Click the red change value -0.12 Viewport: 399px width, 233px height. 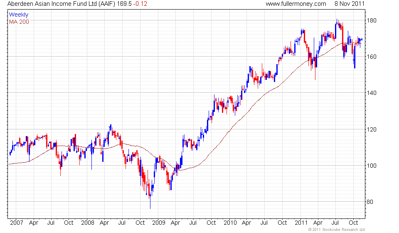point(140,4)
